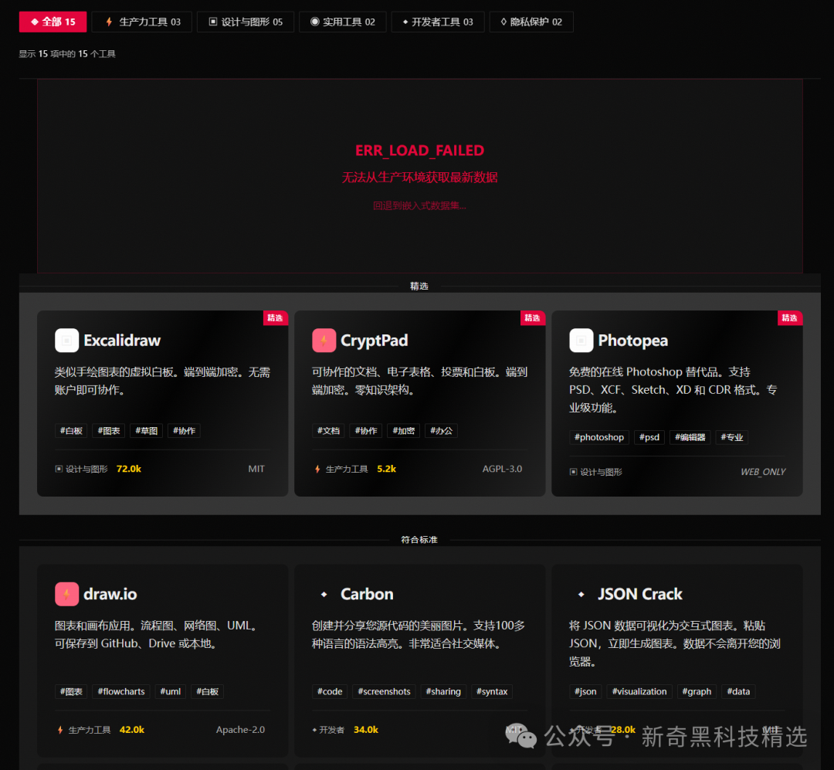
Task: Click the #sharing tag on Carbon
Action: click(443, 691)
